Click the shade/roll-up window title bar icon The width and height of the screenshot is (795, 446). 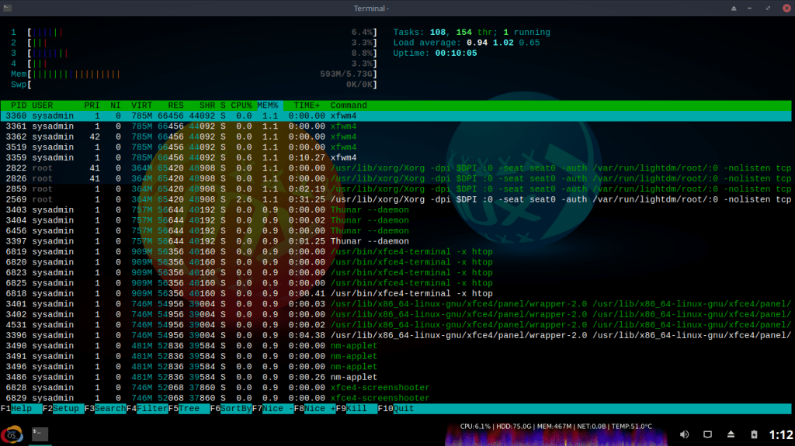click(x=734, y=8)
